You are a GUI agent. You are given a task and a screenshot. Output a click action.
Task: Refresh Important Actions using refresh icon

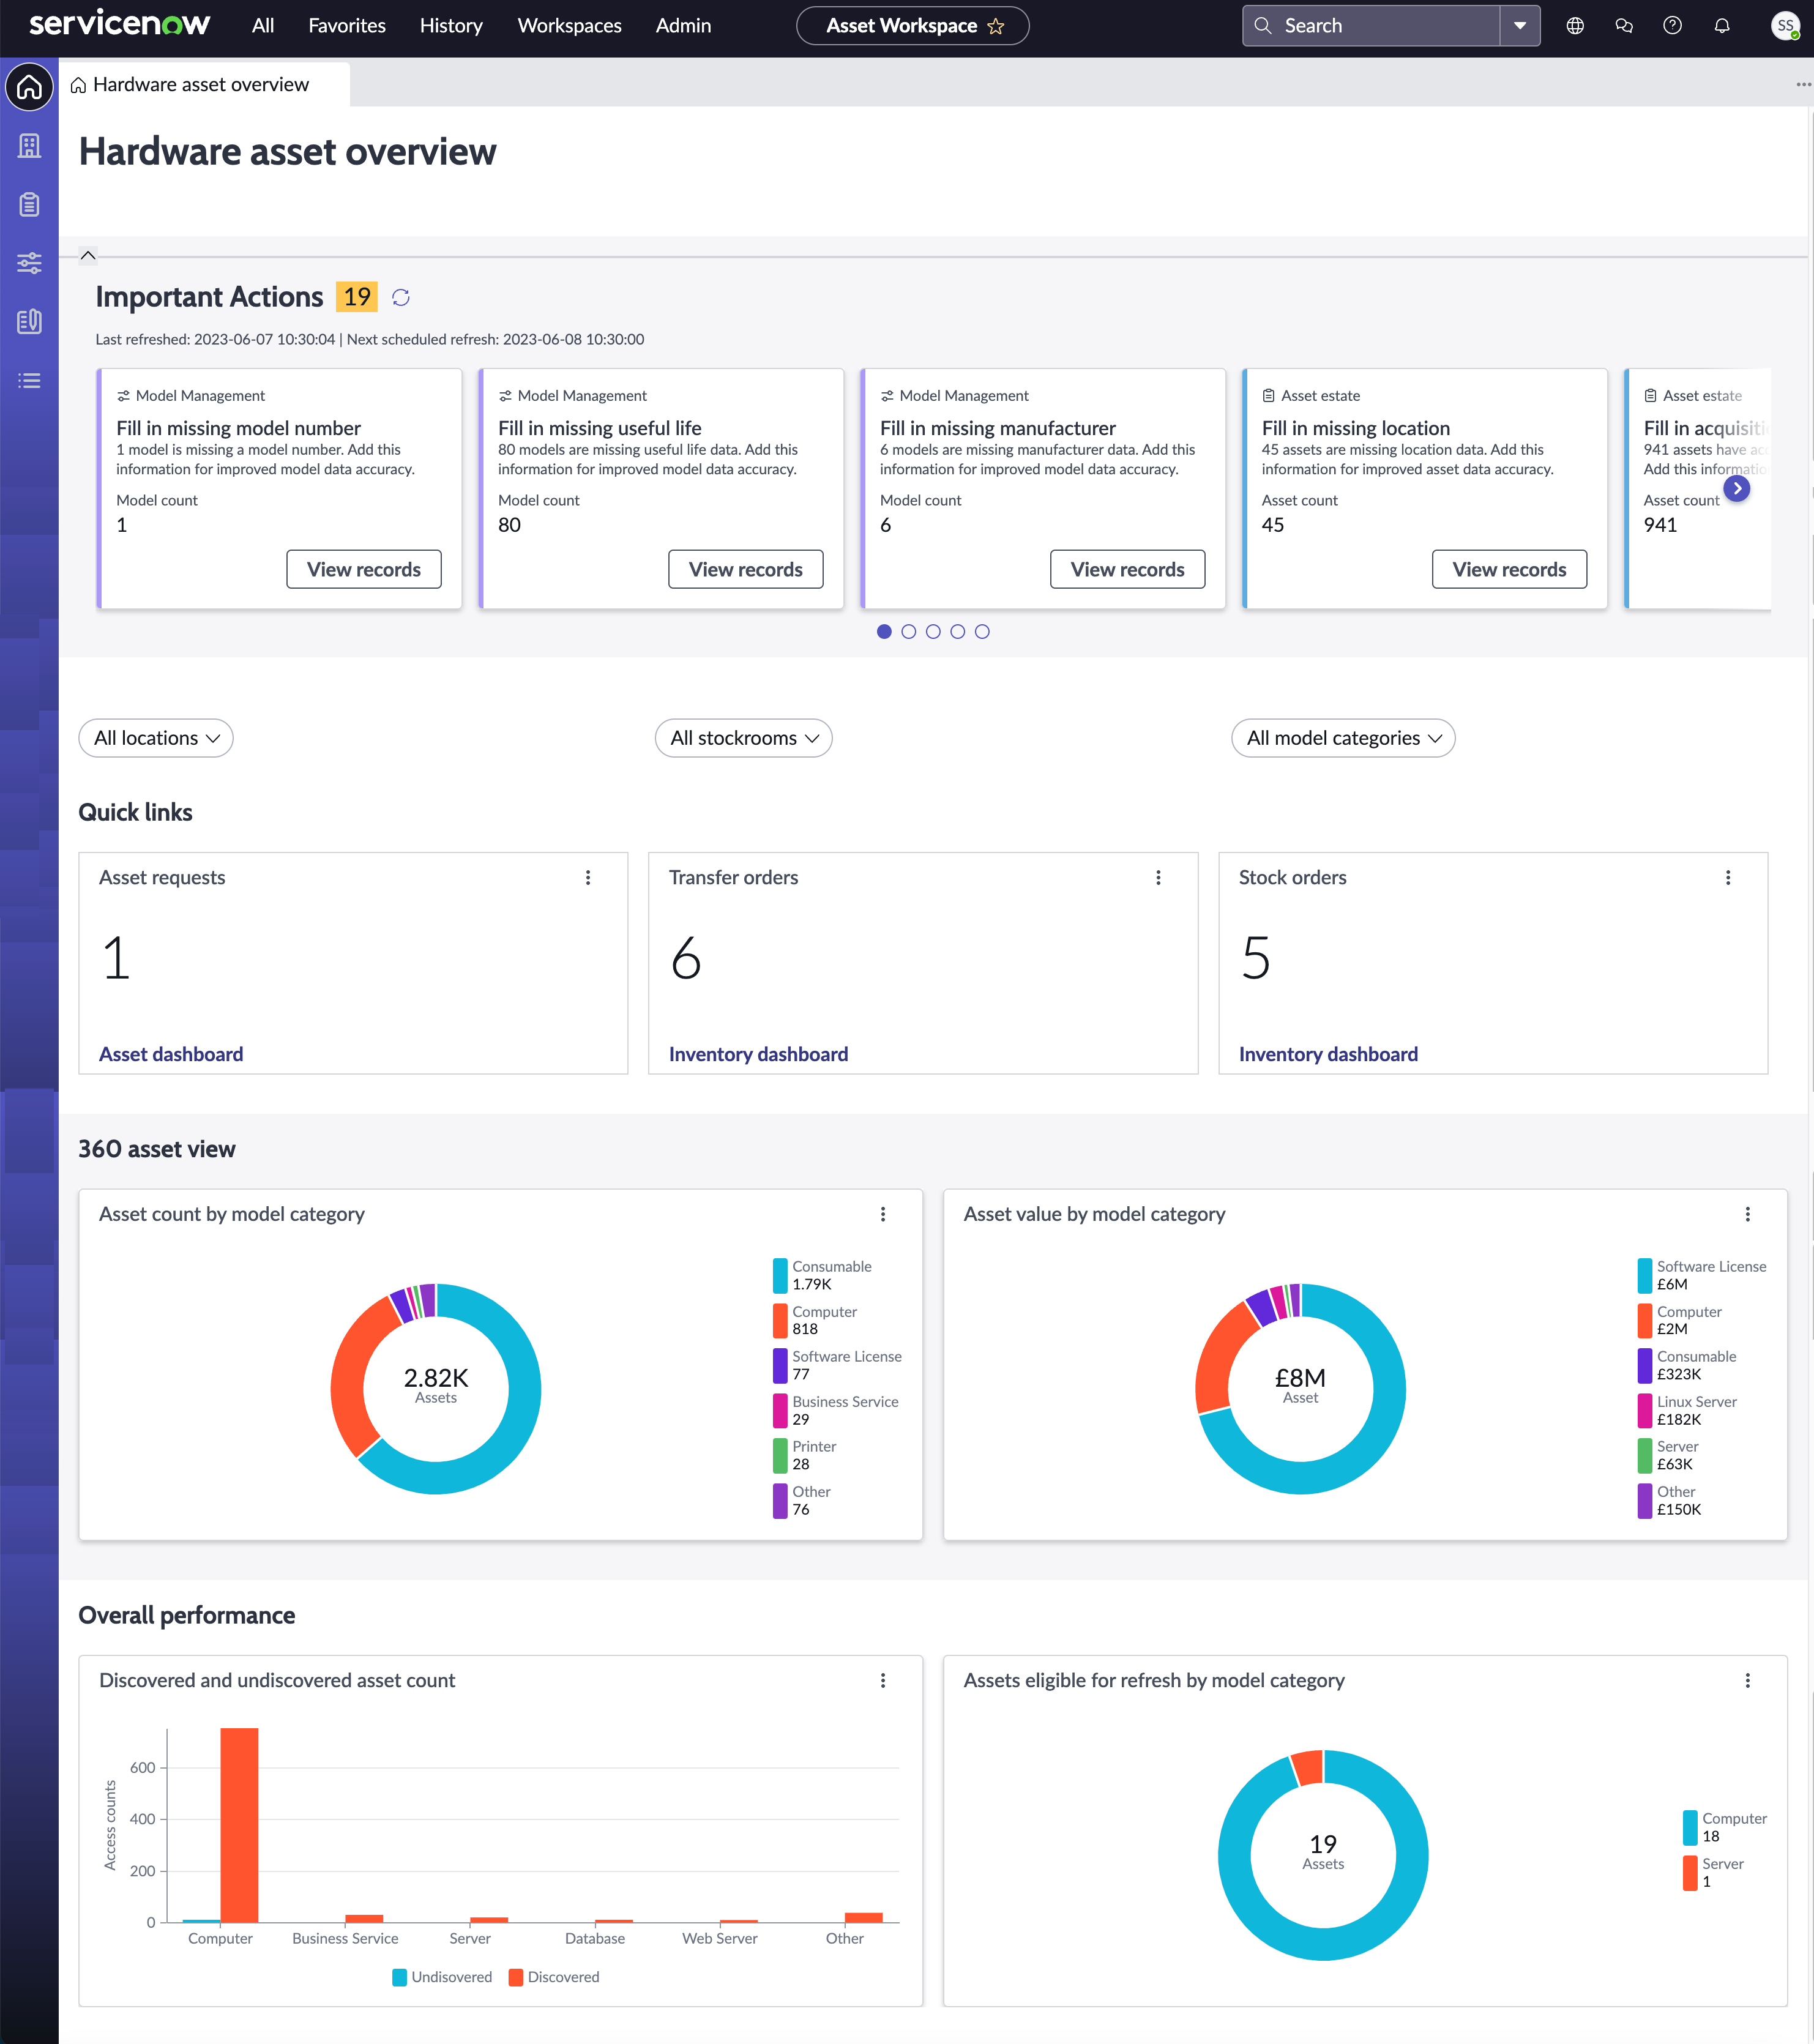pos(401,297)
